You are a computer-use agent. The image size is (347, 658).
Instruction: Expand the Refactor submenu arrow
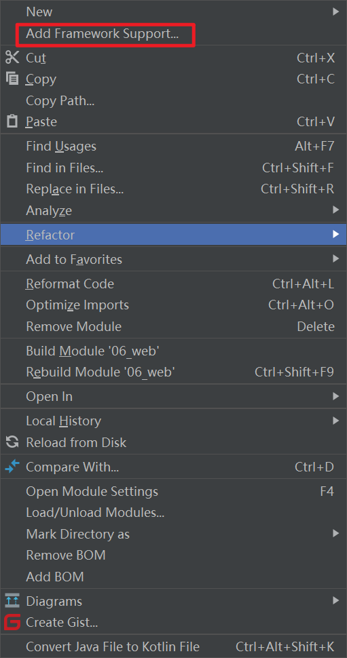click(x=335, y=234)
